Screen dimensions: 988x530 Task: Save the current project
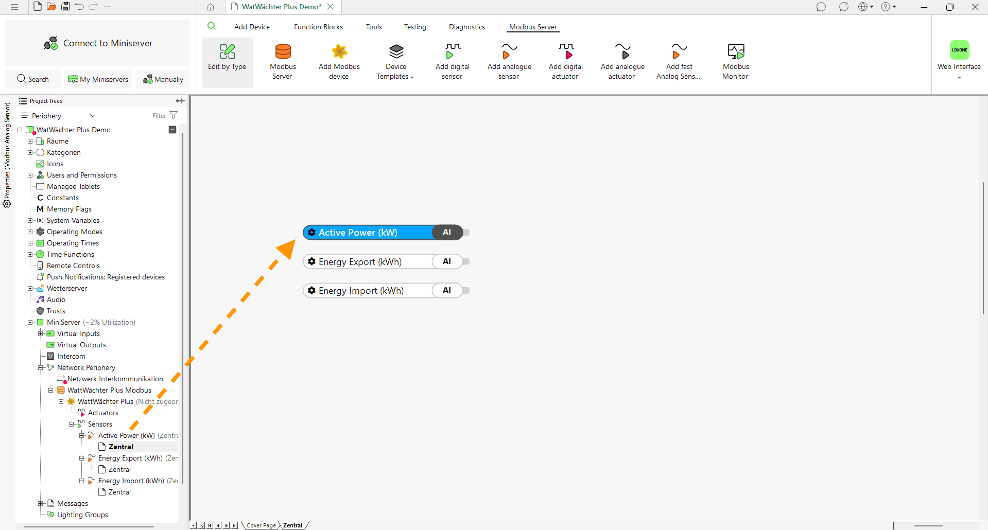pyautogui.click(x=65, y=7)
